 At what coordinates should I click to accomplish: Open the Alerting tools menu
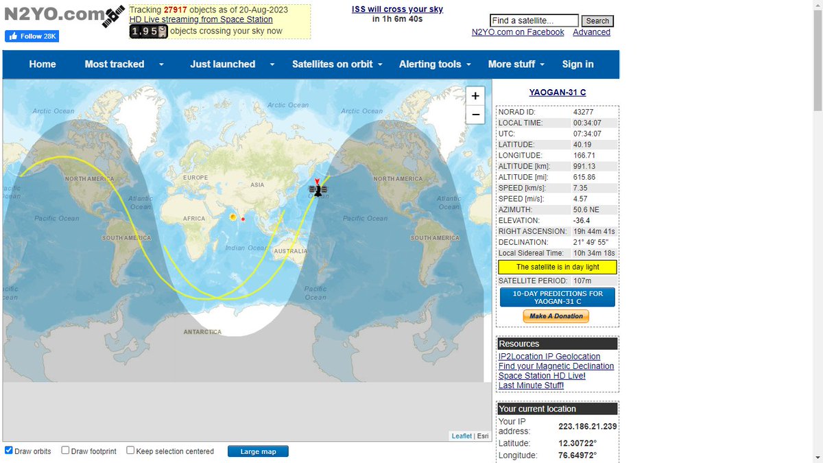(430, 64)
